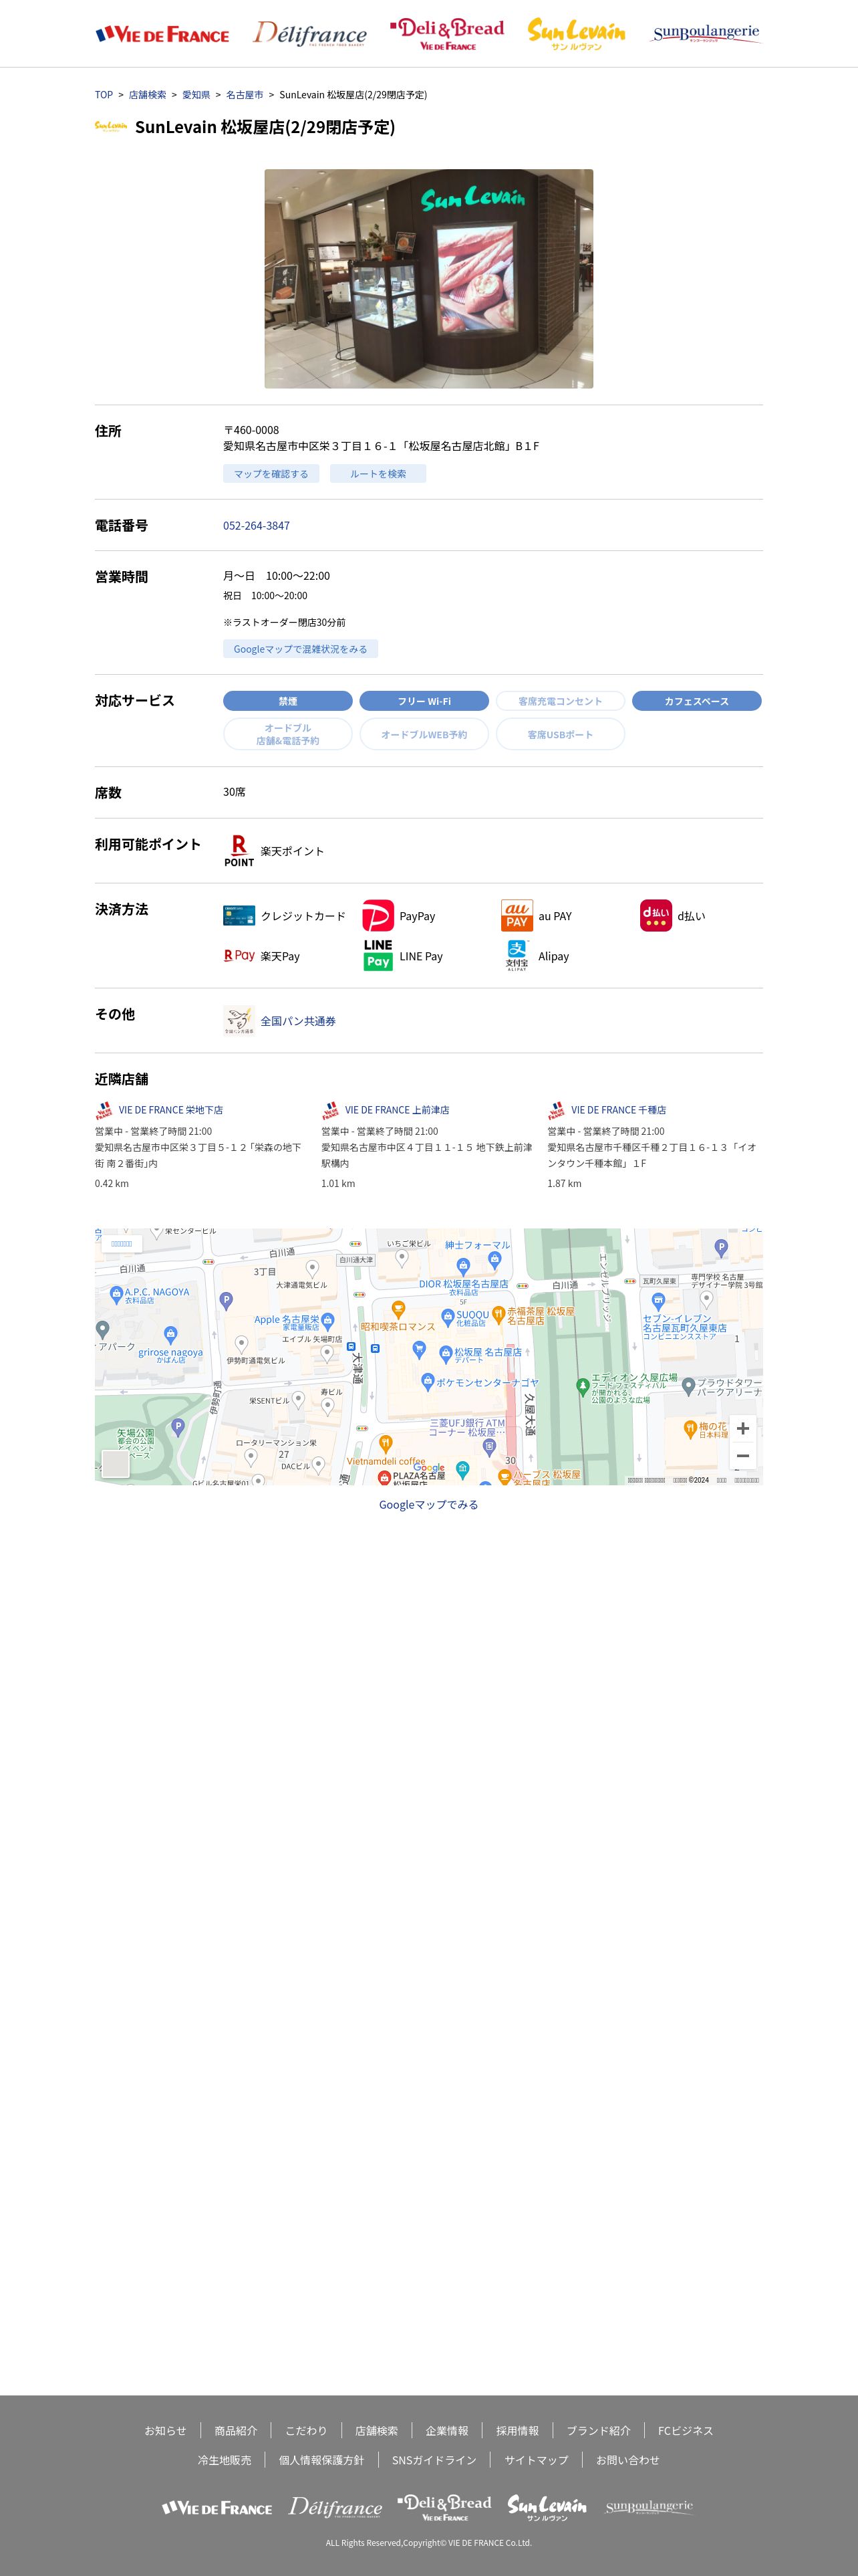The height and width of the screenshot is (2576, 858).
Task: Open the VIE DE FRANCE header logo
Action: tap(162, 35)
